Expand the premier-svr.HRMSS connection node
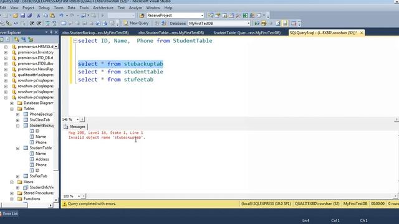The width and height of the screenshot is (399, 224). click(x=6, y=47)
